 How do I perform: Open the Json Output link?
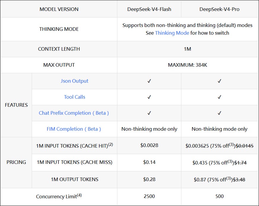click(x=74, y=81)
